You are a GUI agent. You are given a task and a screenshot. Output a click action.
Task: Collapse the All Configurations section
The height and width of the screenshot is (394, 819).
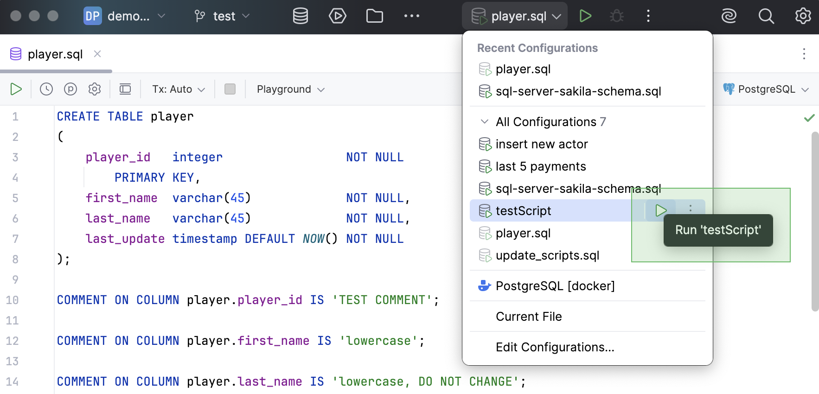[x=485, y=121]
